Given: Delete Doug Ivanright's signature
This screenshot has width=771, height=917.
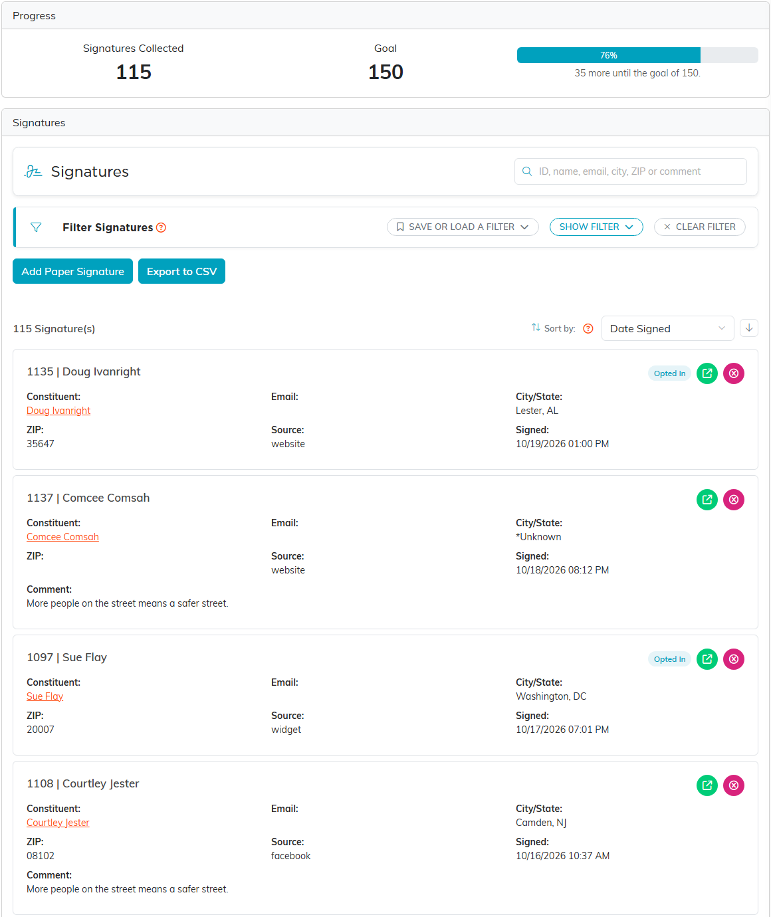Looking at the screenshot, I should 734,373.
